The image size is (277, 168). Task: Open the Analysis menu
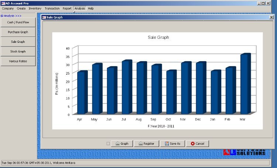pos(80,8)
